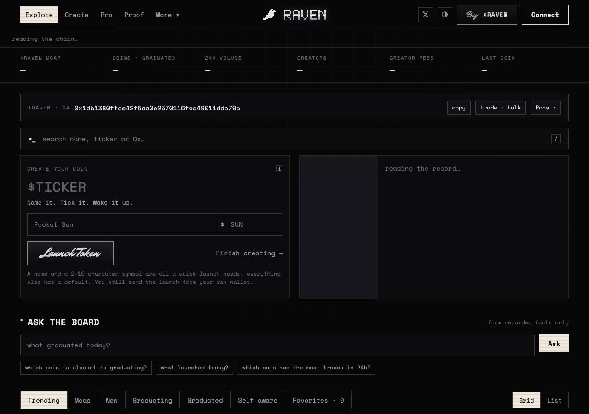The image size is (589, 414).
Task: Expand the More dropdown menu
Action: pyautogui.click(x=167, y=15)
